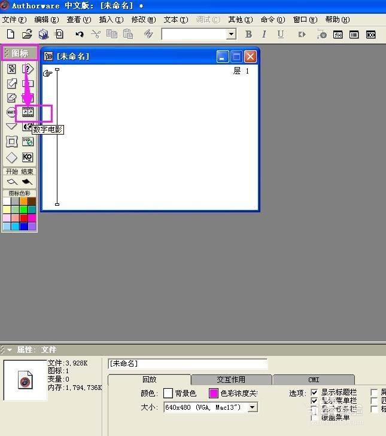The image size is (386, 436).
Task: Click the Wait icon in palette
Action: coord(11,112)
